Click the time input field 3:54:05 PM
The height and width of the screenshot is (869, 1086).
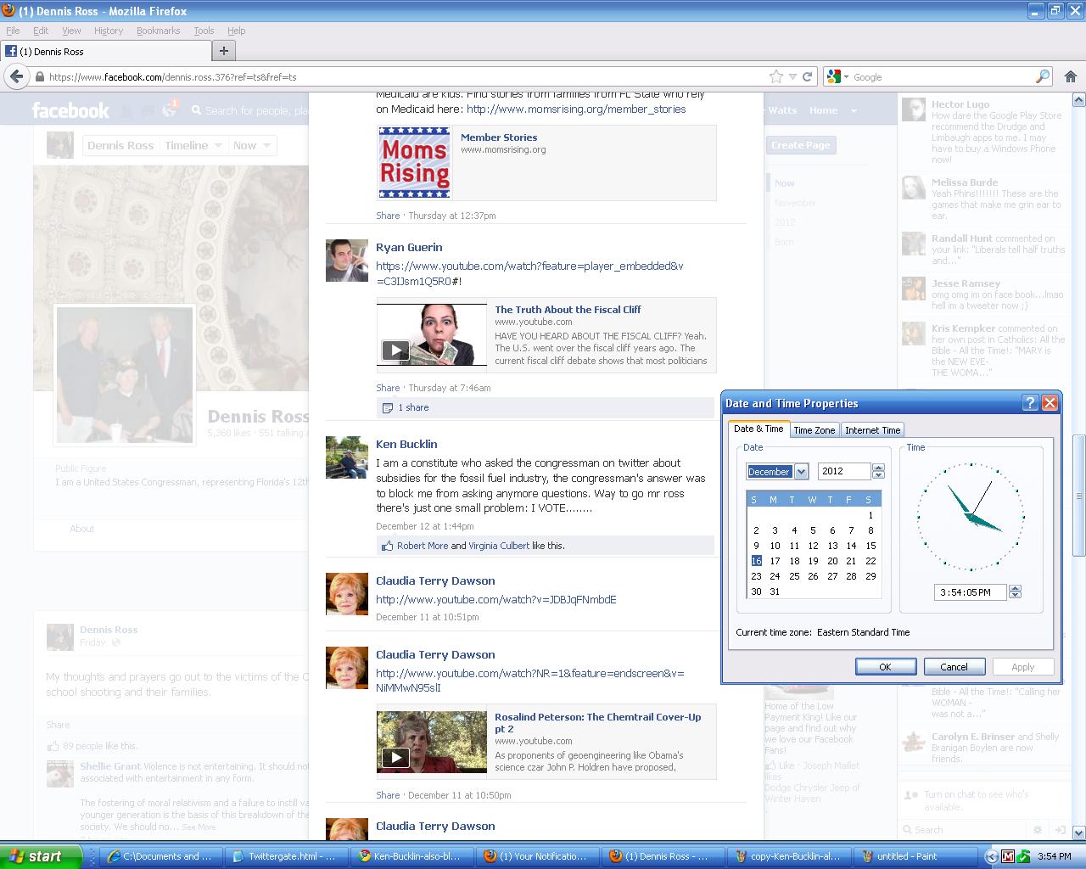(970, 592)
